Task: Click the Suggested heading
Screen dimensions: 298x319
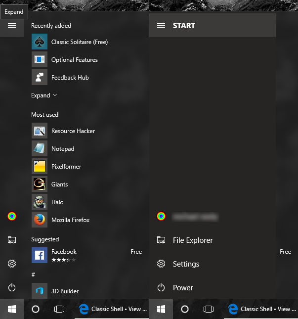Action: click(45, 239)
